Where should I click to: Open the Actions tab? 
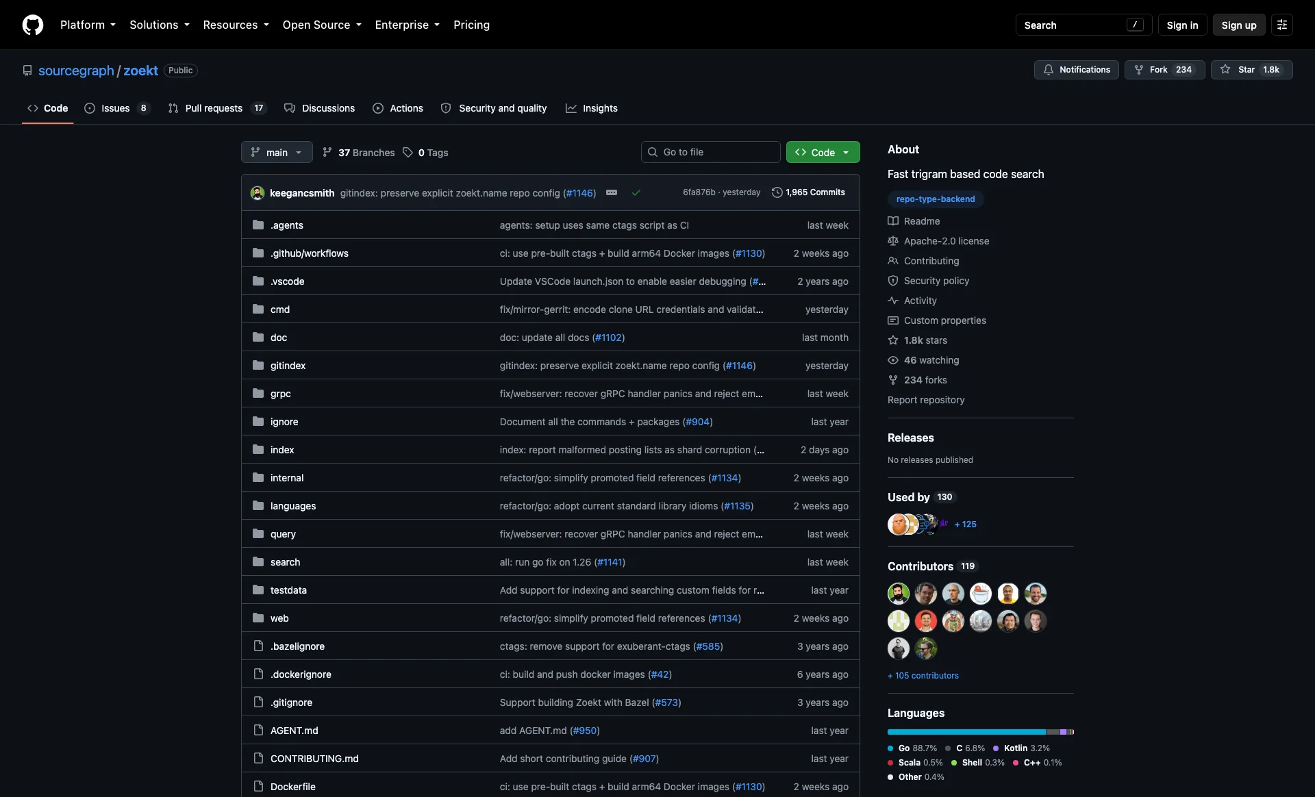click(x=398, y=108)
